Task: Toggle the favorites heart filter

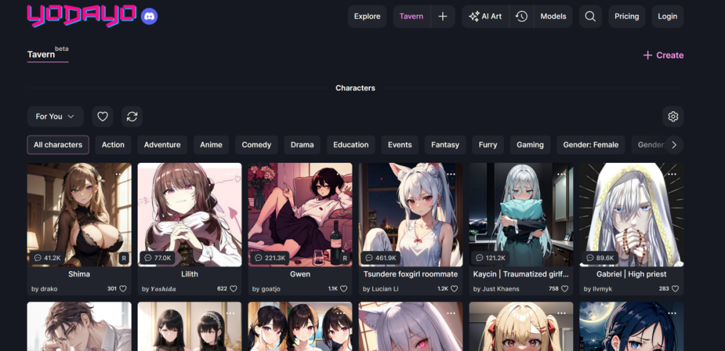Action: click(x=103, y=117)
